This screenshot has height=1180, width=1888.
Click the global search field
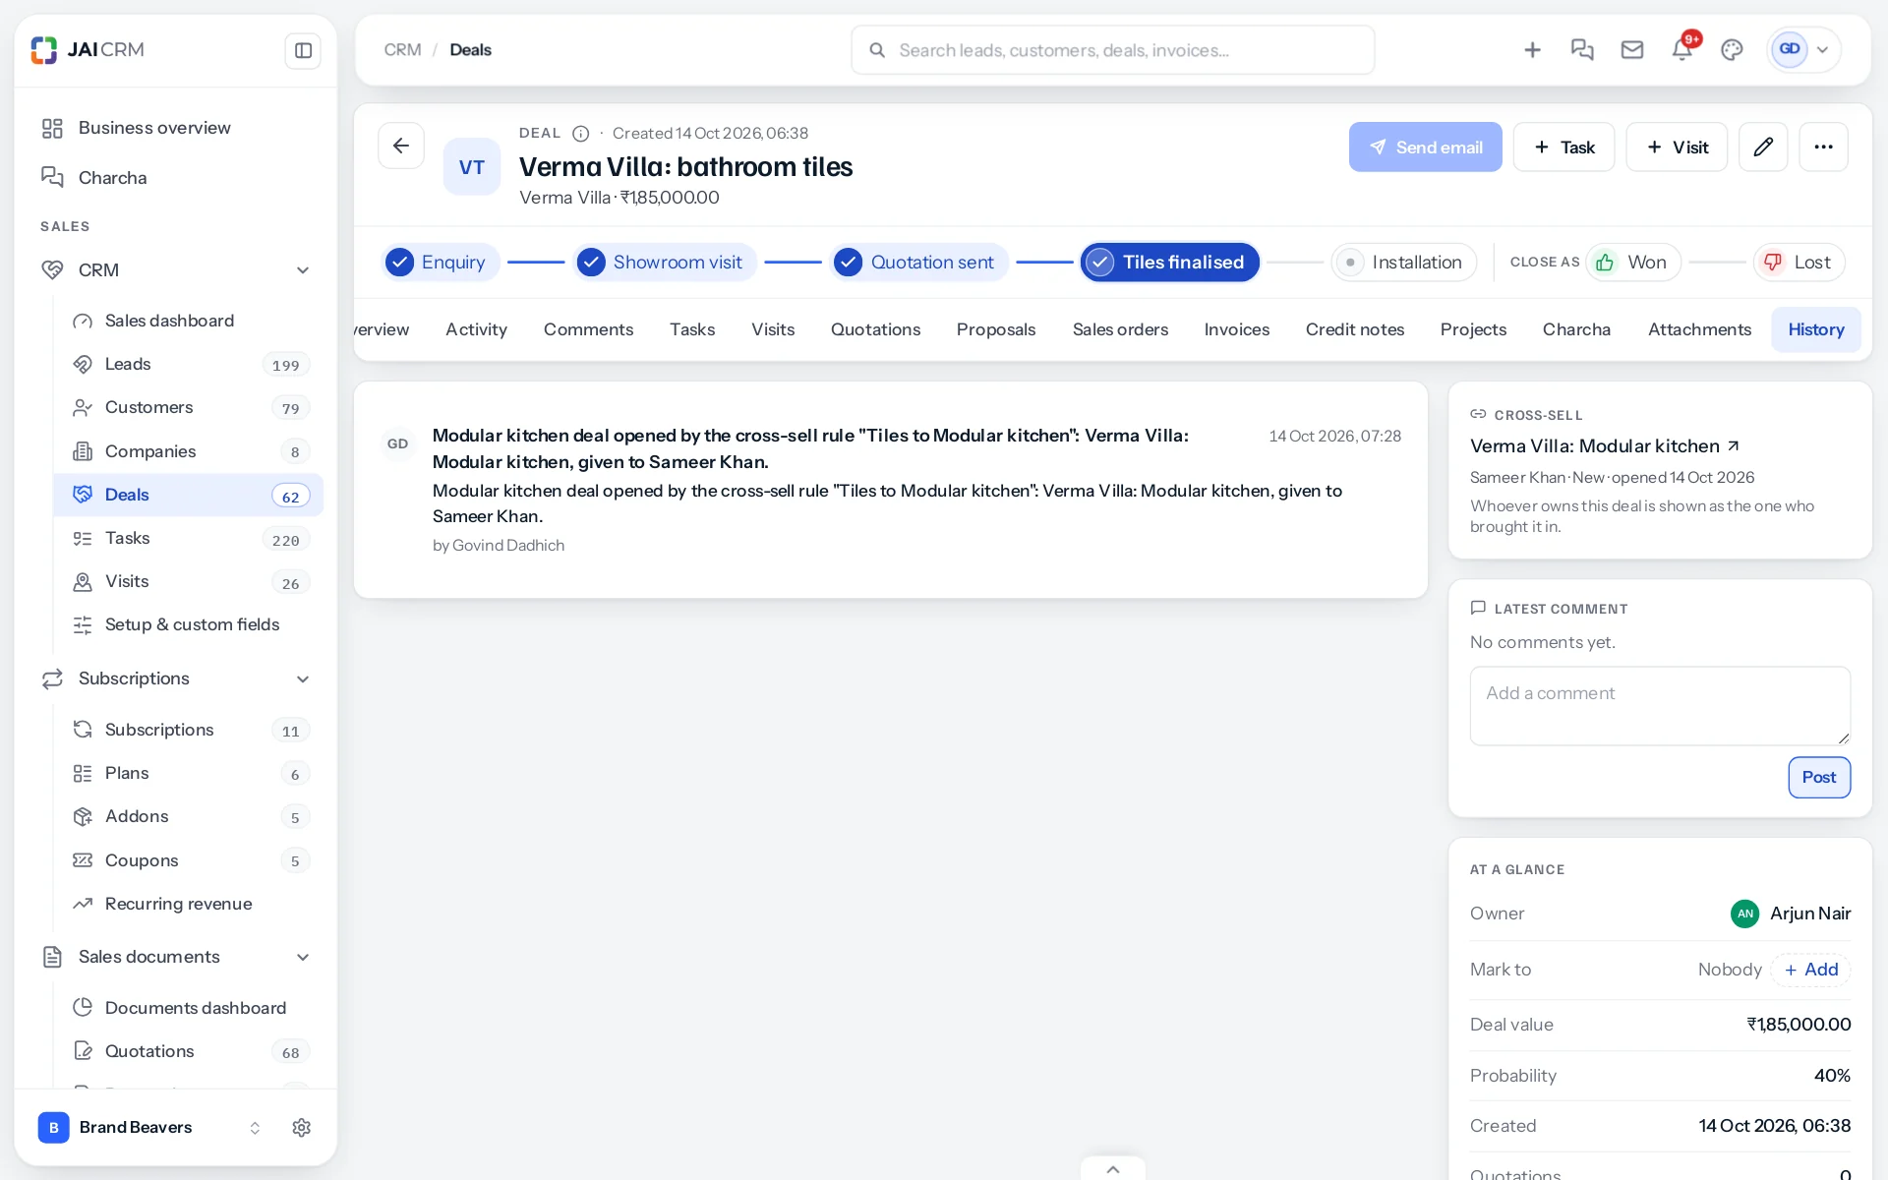[1113, 50]
